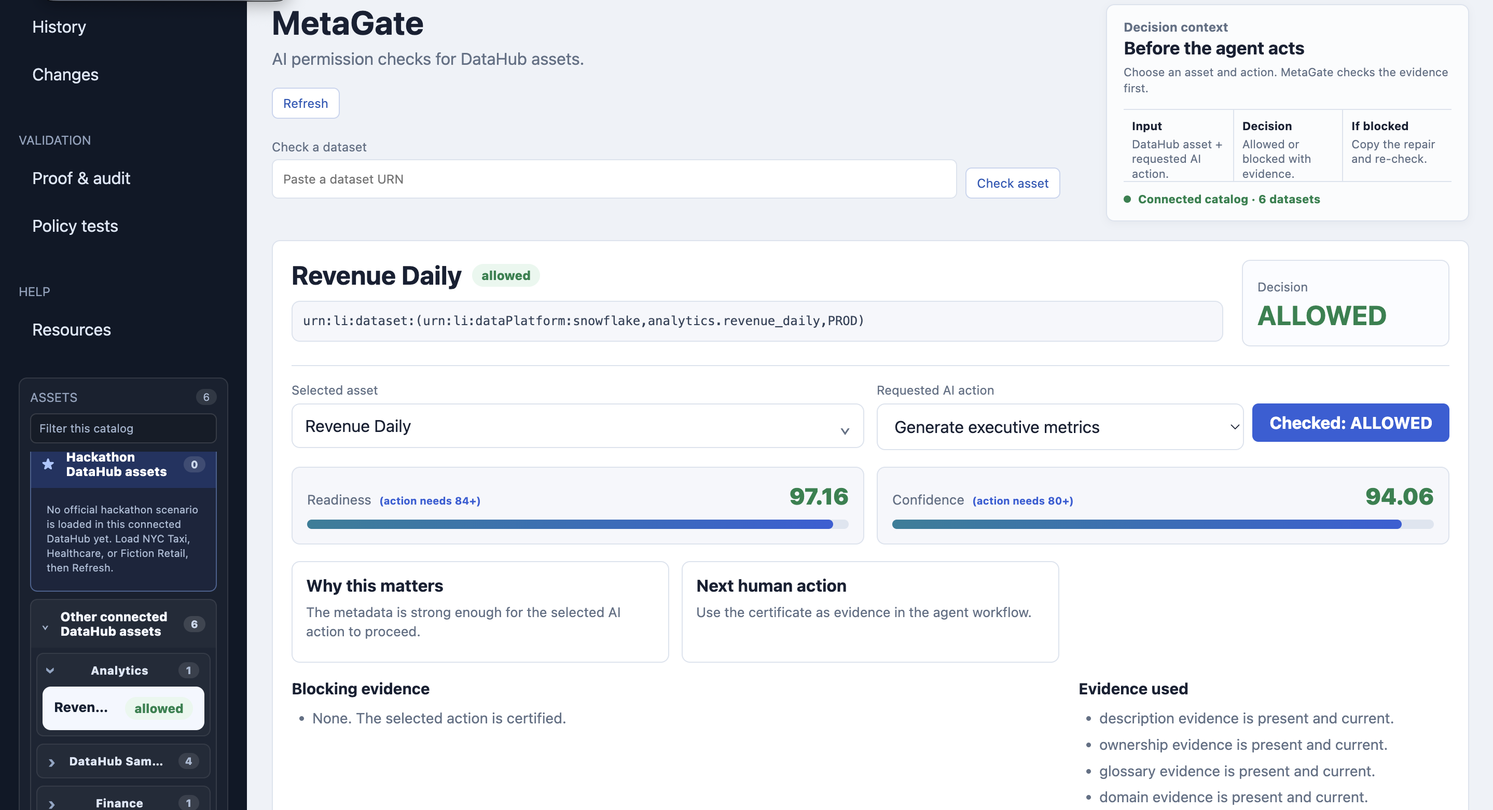
Task: Click the Revenue Daily dataset URN text
Action: [x=583, y=320]
